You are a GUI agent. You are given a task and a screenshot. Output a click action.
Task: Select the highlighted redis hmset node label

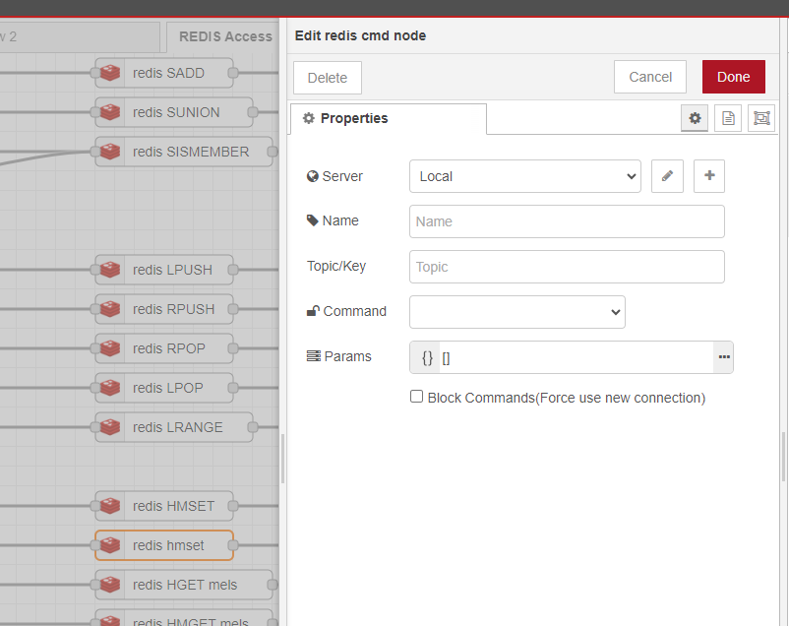(168, 545)
